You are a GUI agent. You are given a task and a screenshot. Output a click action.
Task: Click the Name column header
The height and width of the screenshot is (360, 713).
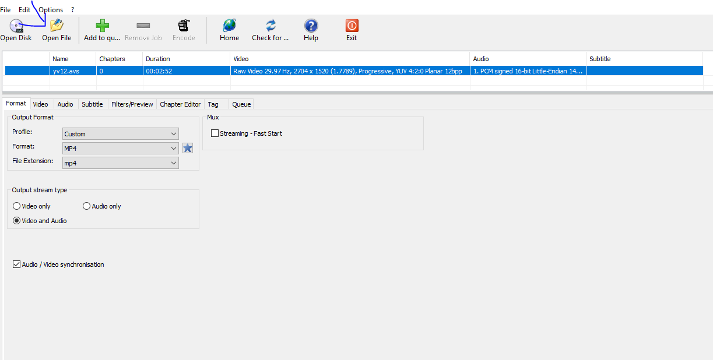click(x=73, y=59)
